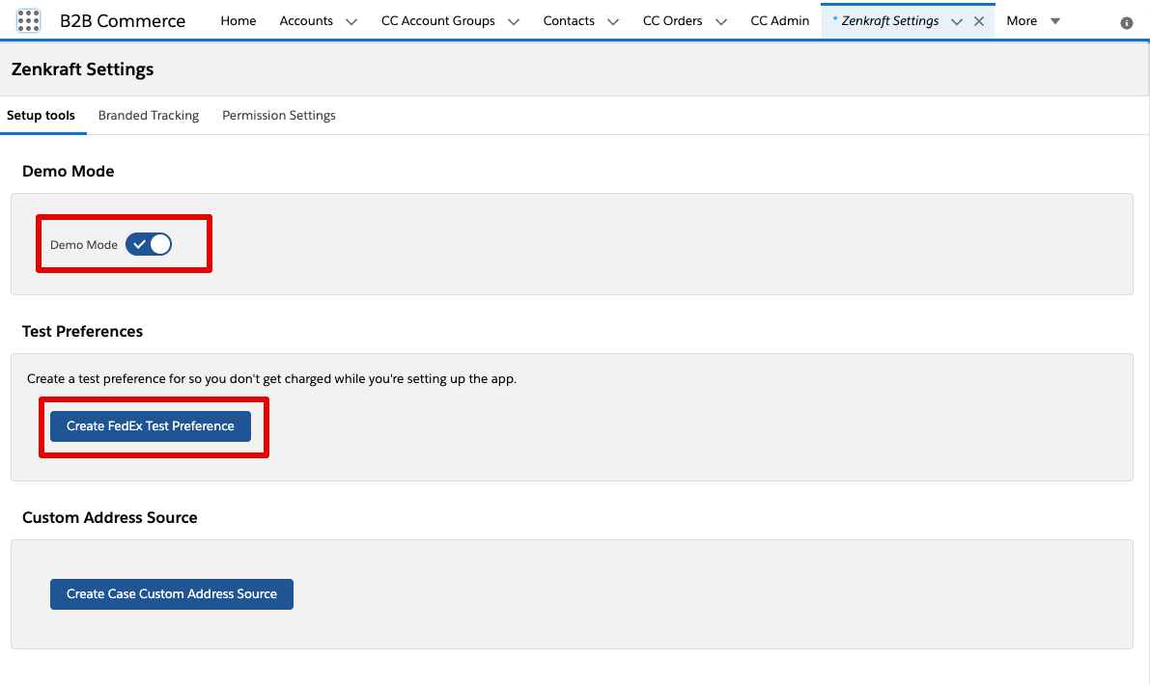The height and width of the screenshot is (685, 1150).
Task: Open the Accounts nav item
Action: coord(306,21)
